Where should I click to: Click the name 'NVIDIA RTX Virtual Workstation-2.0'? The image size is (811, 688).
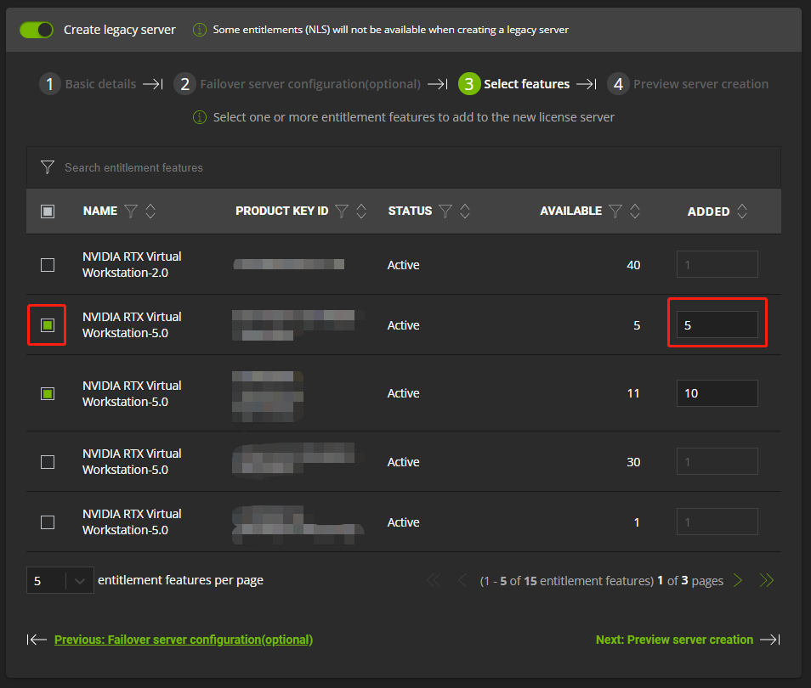click(x=132, y=265)
